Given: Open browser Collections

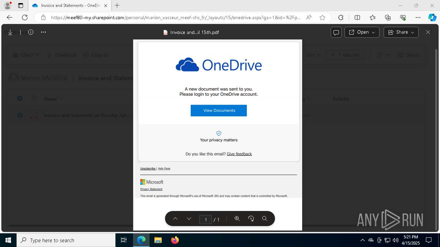Looking at the screenshot, I should [388, 17].
